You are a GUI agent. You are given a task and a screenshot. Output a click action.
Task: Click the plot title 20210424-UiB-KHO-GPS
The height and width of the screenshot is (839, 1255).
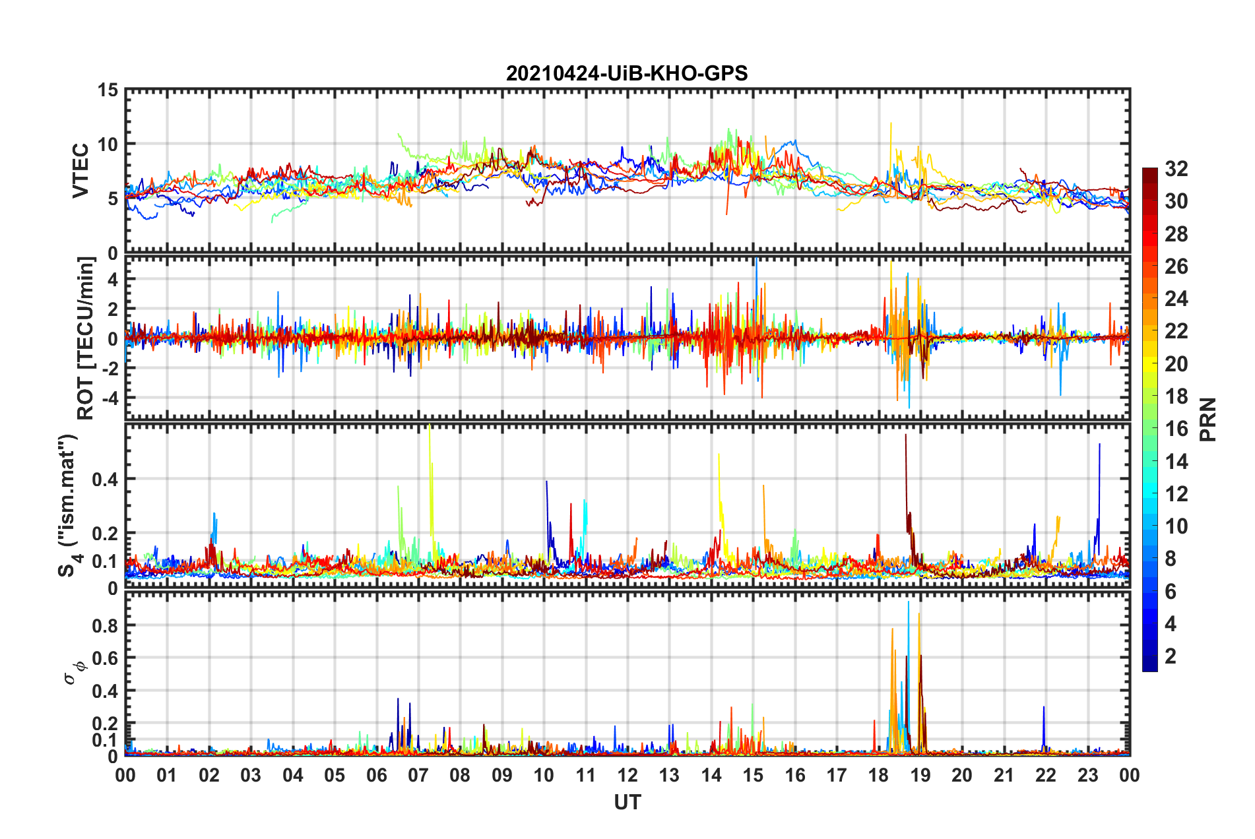click(x=627, y=73)
